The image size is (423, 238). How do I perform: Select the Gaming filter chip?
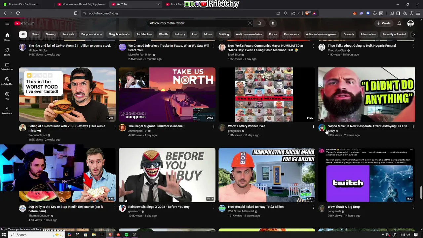click(x=51, y=34)
